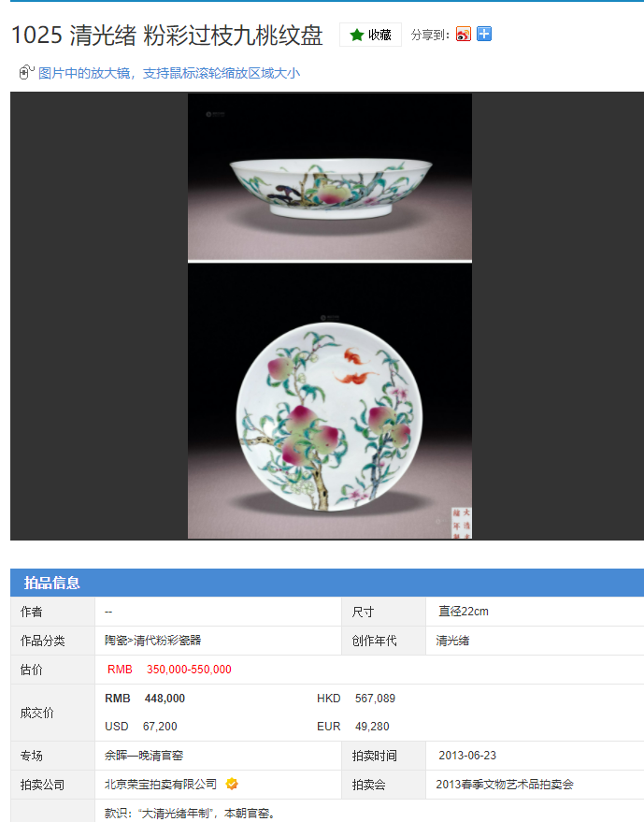Open 2013春季文物艺术品拍卖会 auction link
The image size is (644, 822).
(505, 785)
